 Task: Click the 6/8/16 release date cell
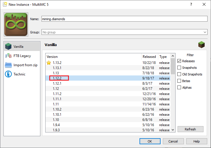(147, 119)
